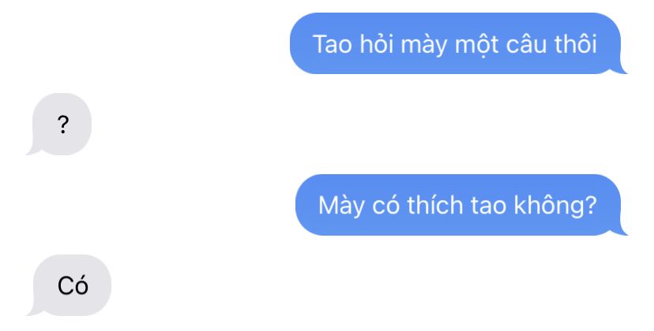Image resolution: width=654 pixels, height=331 pixels.
Task: Click the word 'Tao' in the first blue message
Action: click(x=332, y=44)
